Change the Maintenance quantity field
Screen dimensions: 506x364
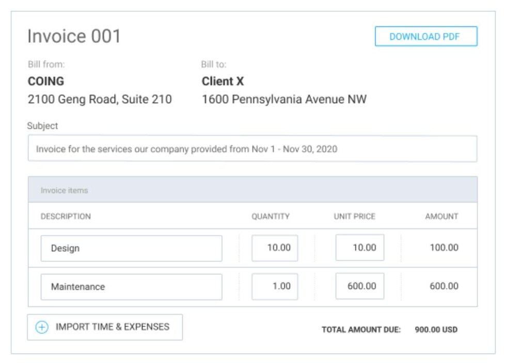coord(275,286)
